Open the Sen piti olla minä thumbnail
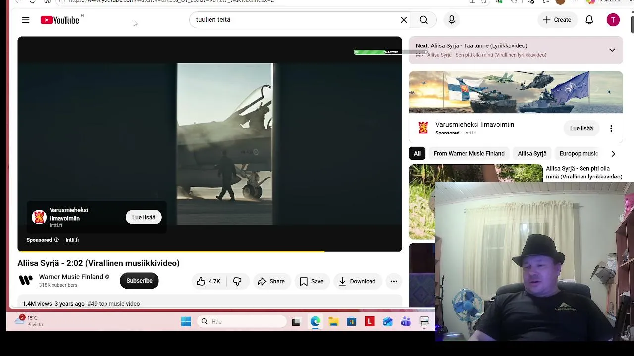Screen dimensions: 634x356 pyautogui.click(x=475, y=202)
